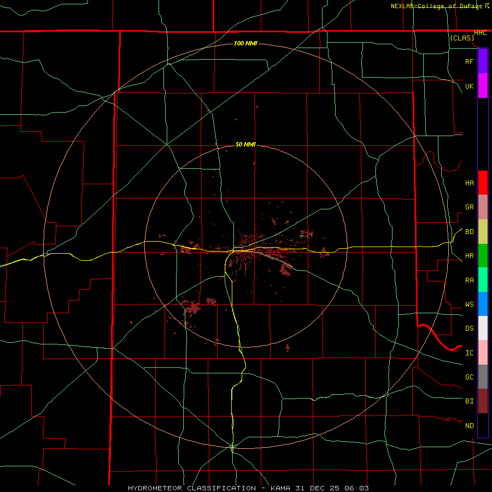Click the "[CLAS]" legend header text
Image resolution: width=492 pixels, height=492 pixels.
click(x=462, y=38)
